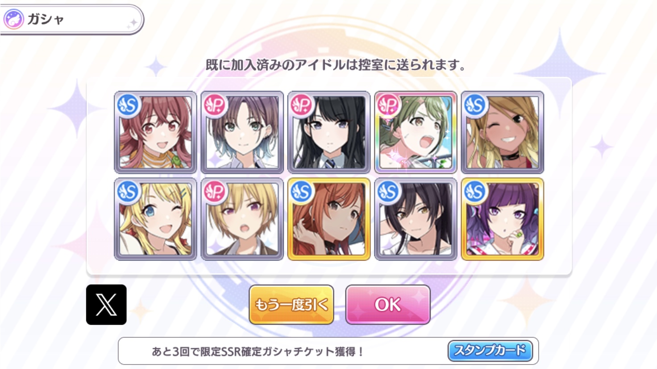
Task: Select the purple twin-tail gold-framed idol card
Action: [x=503, y=219]
